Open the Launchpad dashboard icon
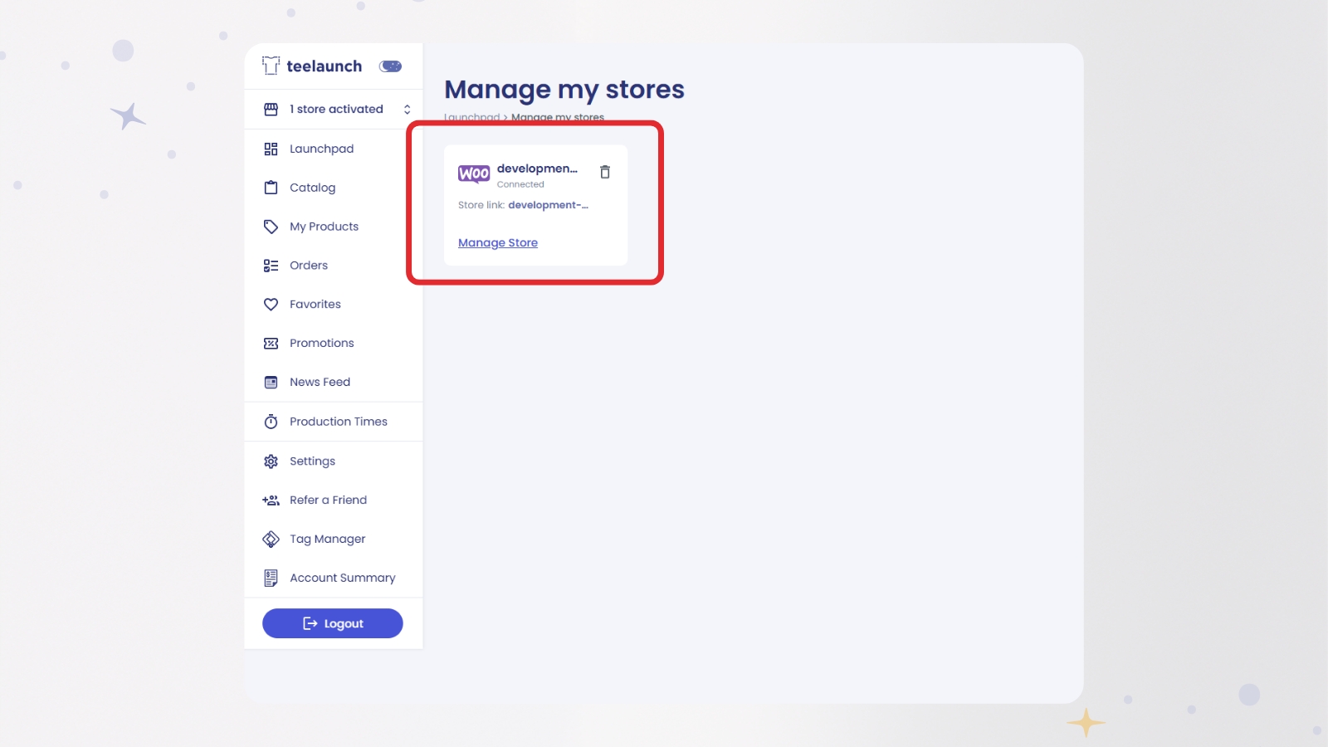This screenshot has height=747, width=1328. click(271, 149)
